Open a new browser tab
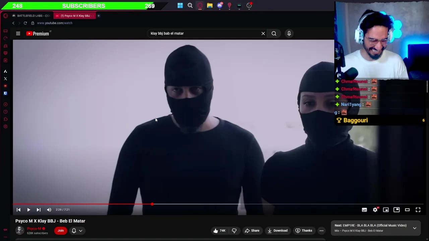Image resolution: width=429 pixels, height=241 pixels. pyautogui.click(x=99, y=16)
